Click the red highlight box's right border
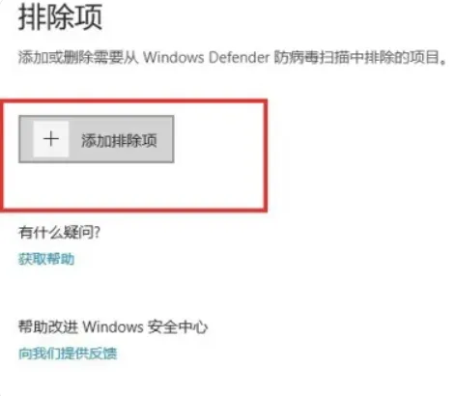Image resolution: width=456 pixels, height=396 pixels. pos(266,156)
